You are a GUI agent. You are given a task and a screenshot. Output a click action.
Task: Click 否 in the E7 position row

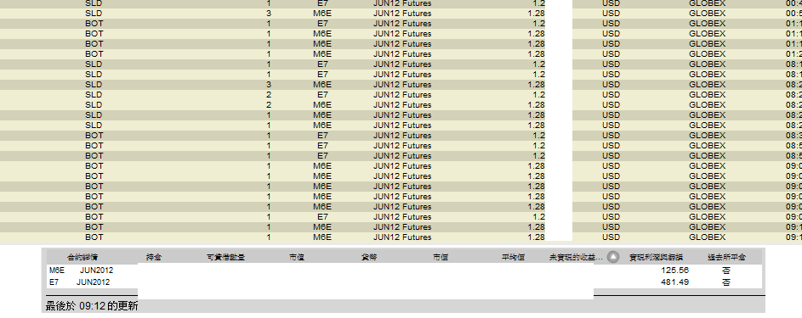point(726,282)
